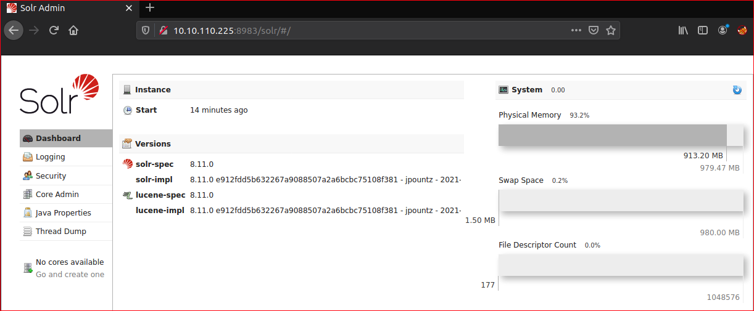Go to browser home page
Image resolution: width=754 pixels, height=311 pixels.
pos(73,30)
